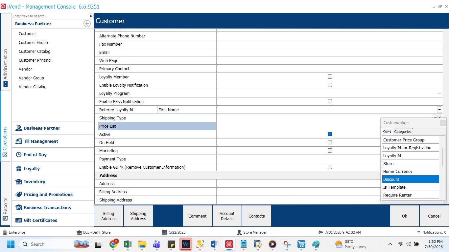Click the iVend icon on the taskbar
This screenshot has height=252, width=449.
(x=229, y=244)
